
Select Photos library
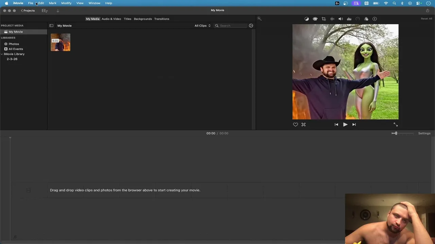coord(14,44)
